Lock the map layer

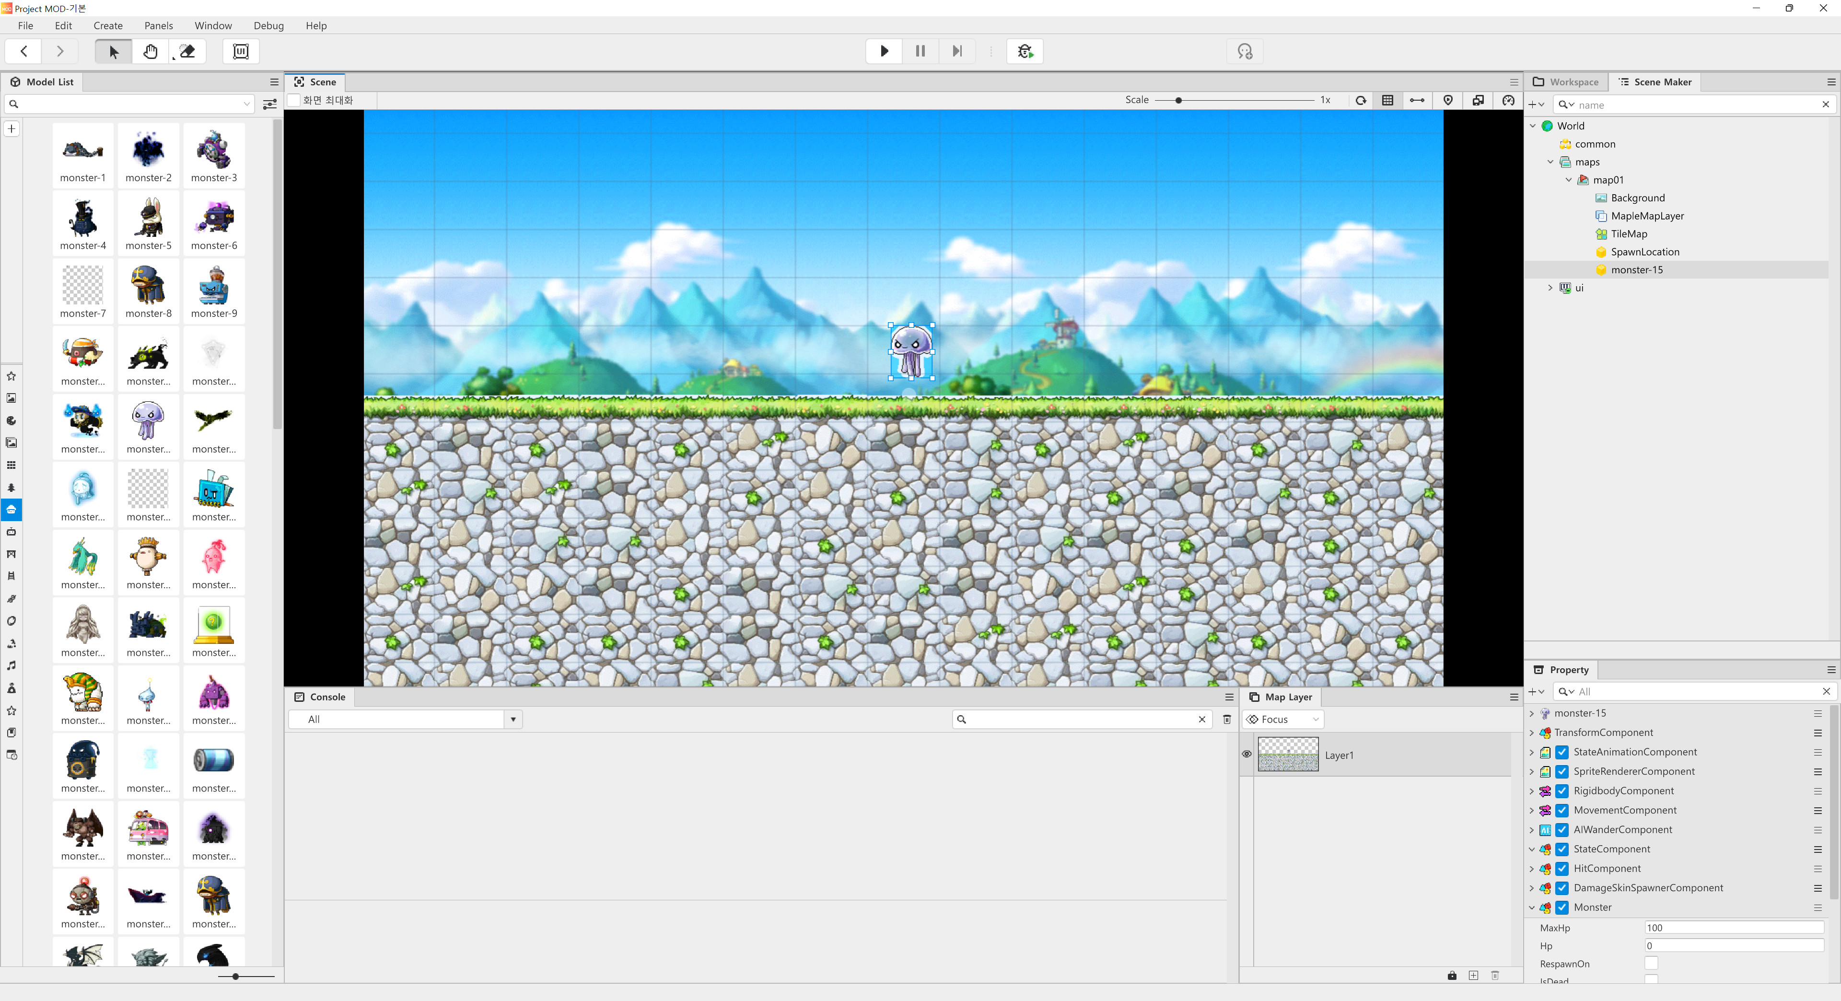point(1452,975)
